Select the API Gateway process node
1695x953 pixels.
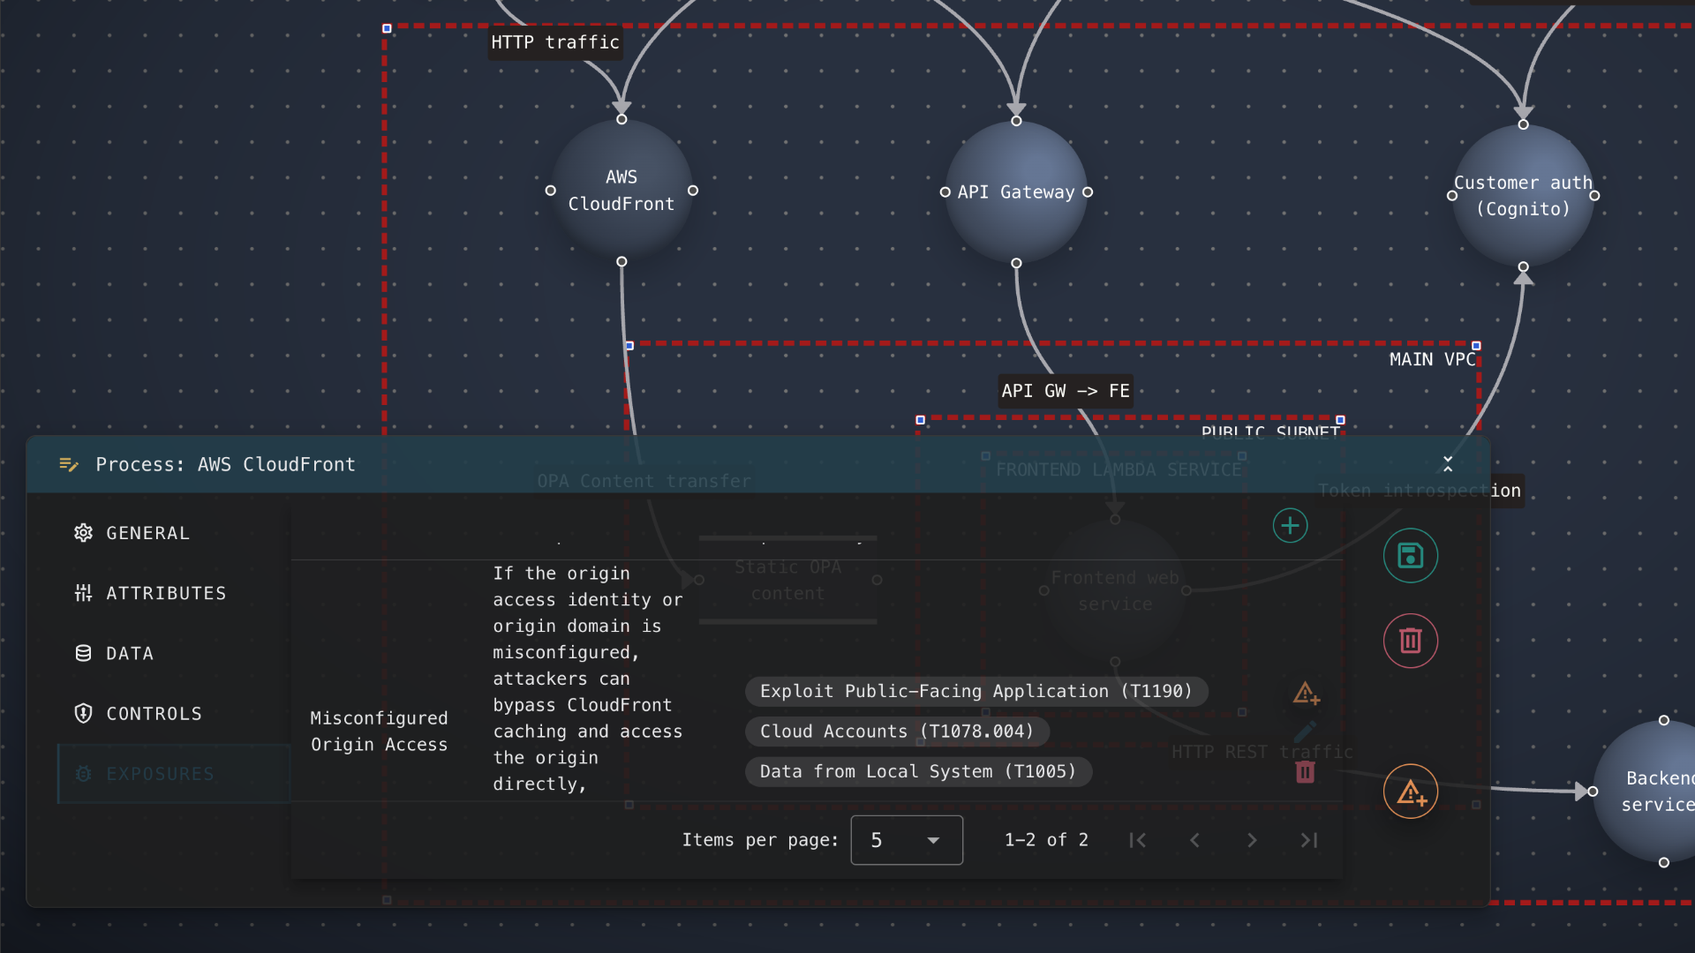[1016, 192]
